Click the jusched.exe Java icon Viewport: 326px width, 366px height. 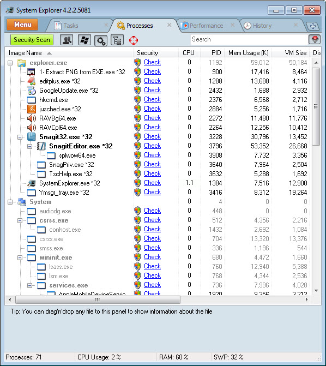pos(32,109)
